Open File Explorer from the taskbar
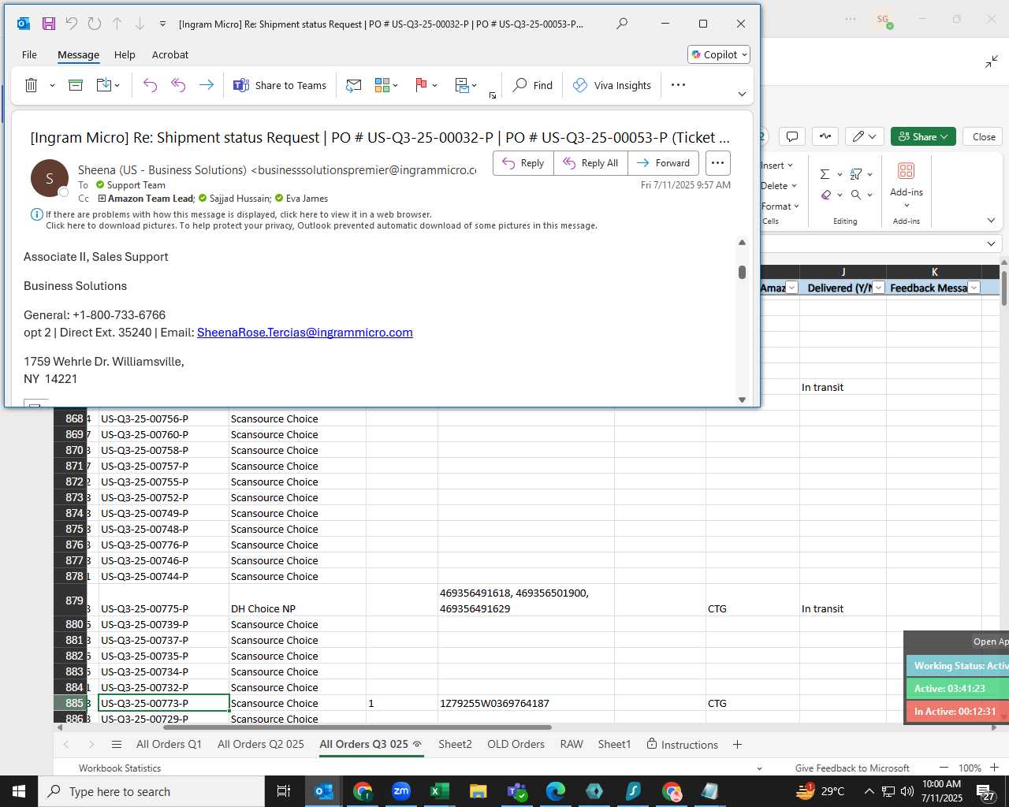This screenshot has width=1009, height=807. coord(478,791)
